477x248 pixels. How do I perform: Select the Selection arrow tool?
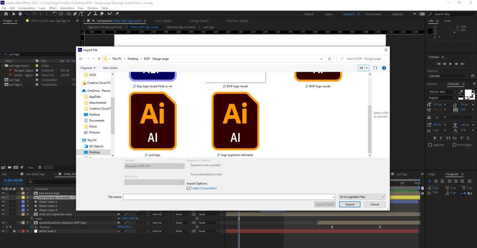point(14,13)
